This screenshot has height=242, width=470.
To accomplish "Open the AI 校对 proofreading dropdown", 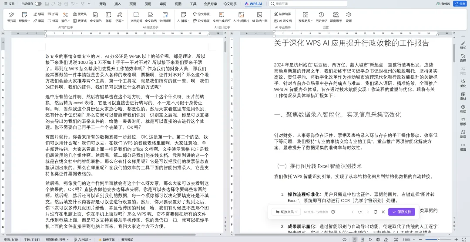I will click(83, 239).
